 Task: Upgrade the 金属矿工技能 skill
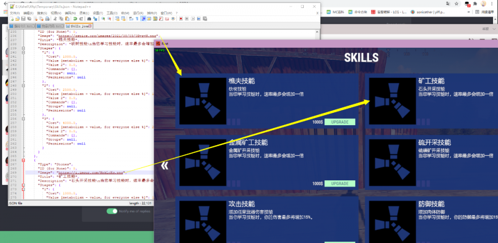[x=340, y=183]
